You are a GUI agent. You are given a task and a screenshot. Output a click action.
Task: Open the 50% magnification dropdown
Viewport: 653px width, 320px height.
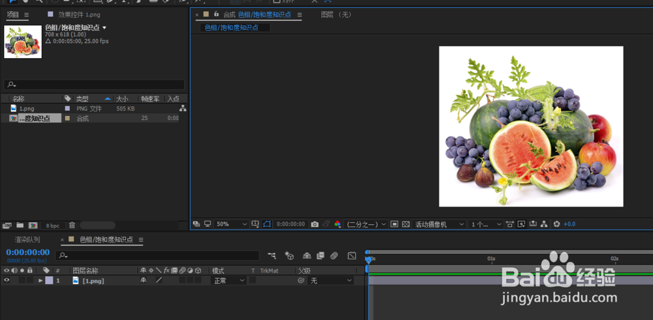(232, 224)
